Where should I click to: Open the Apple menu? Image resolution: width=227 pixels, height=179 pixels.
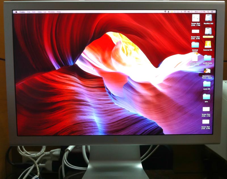click(x=16, y=12)
